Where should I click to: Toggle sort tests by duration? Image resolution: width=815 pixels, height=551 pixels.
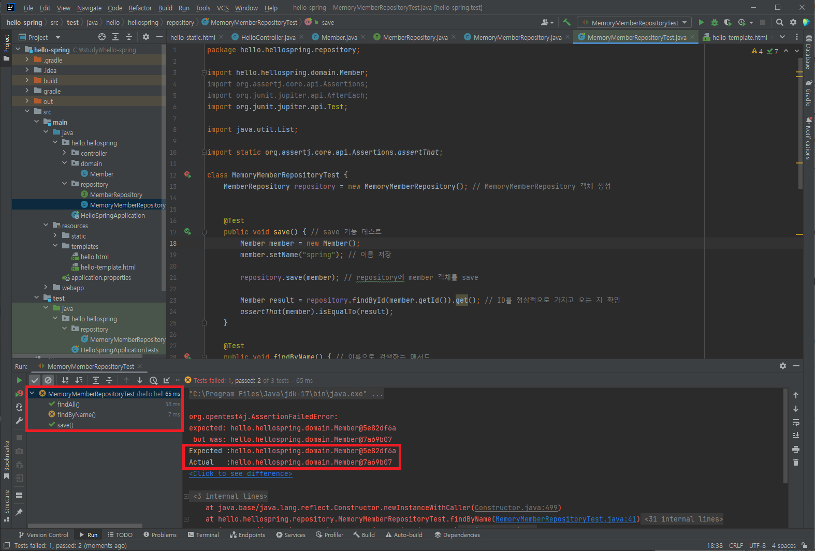pyautogui.click(x=79, y=380)
